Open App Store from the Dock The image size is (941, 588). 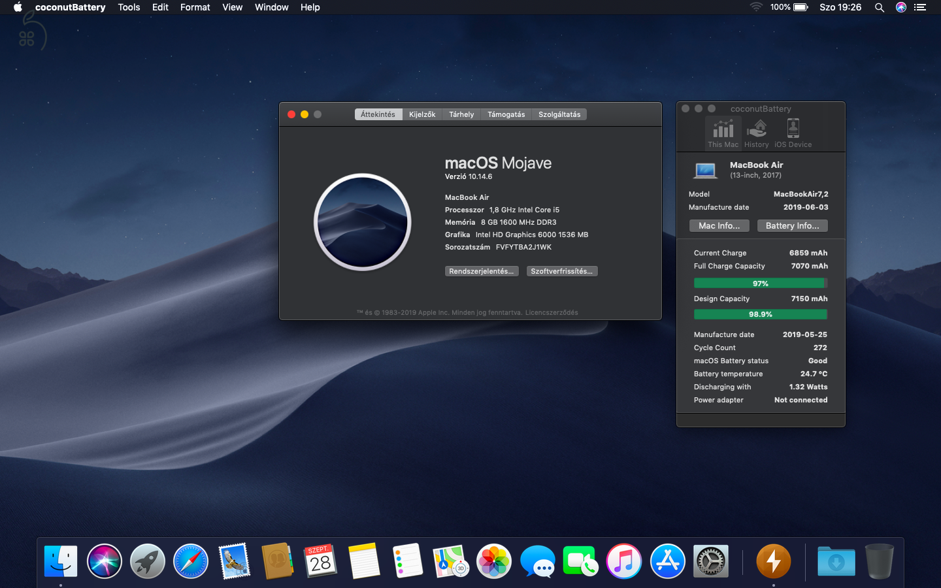[x=668, y=561]
